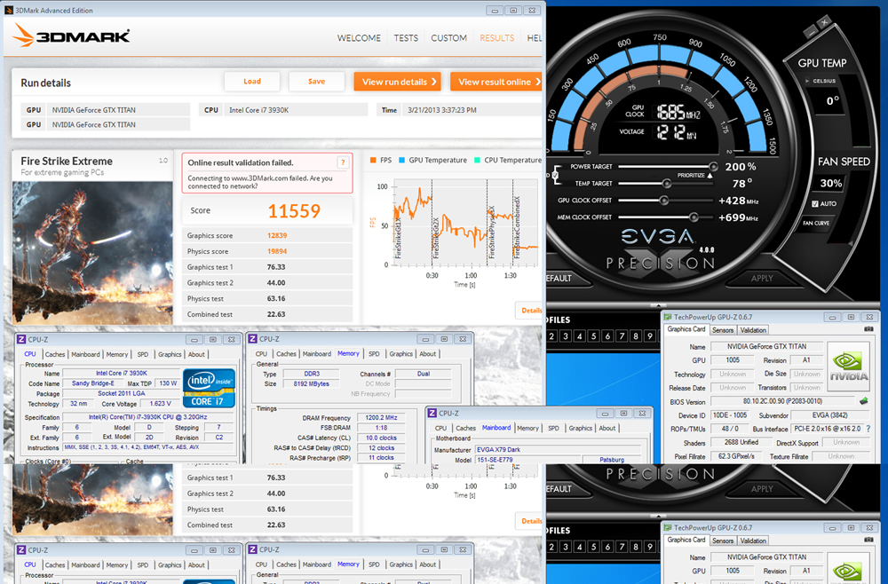Click screenshot camera icon in GPU-Z showing BIOS Version
Image resolution: width=888 pixels, height=584 pixels.
point(868,329)
